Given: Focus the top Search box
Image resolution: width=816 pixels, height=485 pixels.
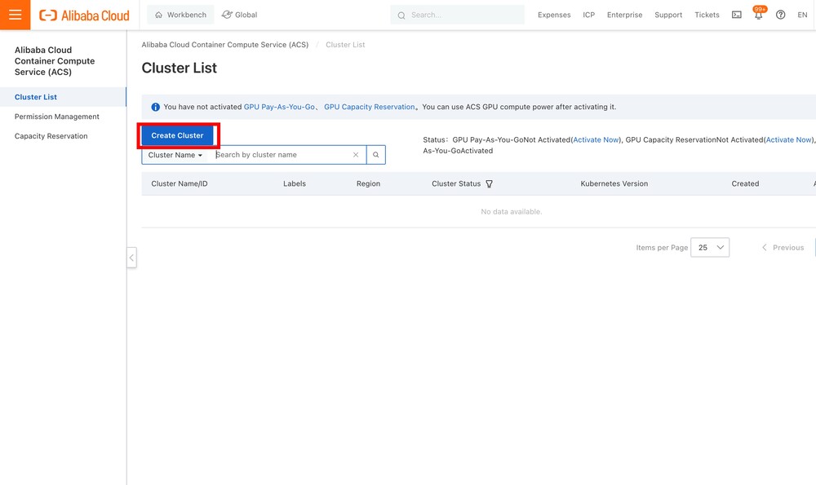Looking at the screenshot, I should coord(458,15).
